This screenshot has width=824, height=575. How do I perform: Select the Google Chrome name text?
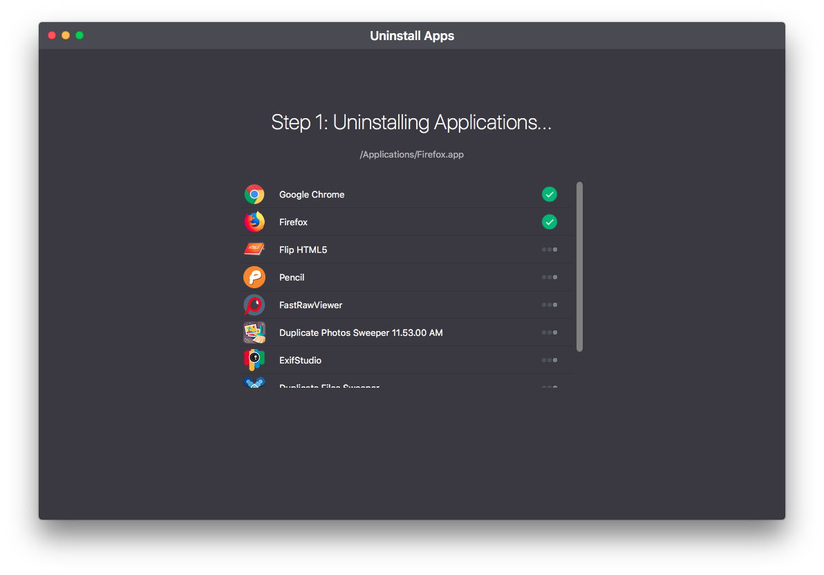tap(312, 194)
